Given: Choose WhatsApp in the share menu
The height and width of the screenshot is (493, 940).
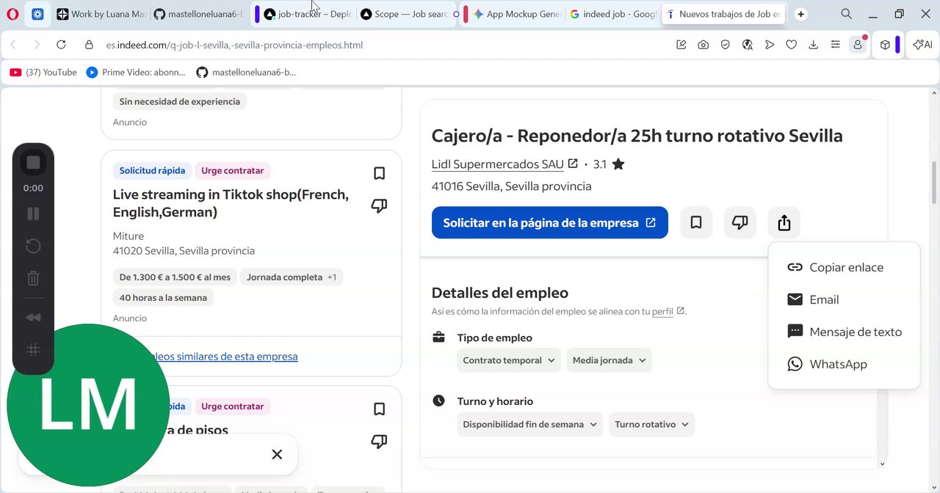Looking at the screenshot, I should point(844,365).
